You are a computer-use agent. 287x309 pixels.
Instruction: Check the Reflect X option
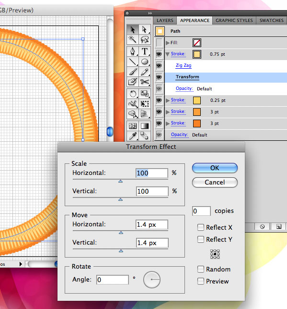pos(201,227)
